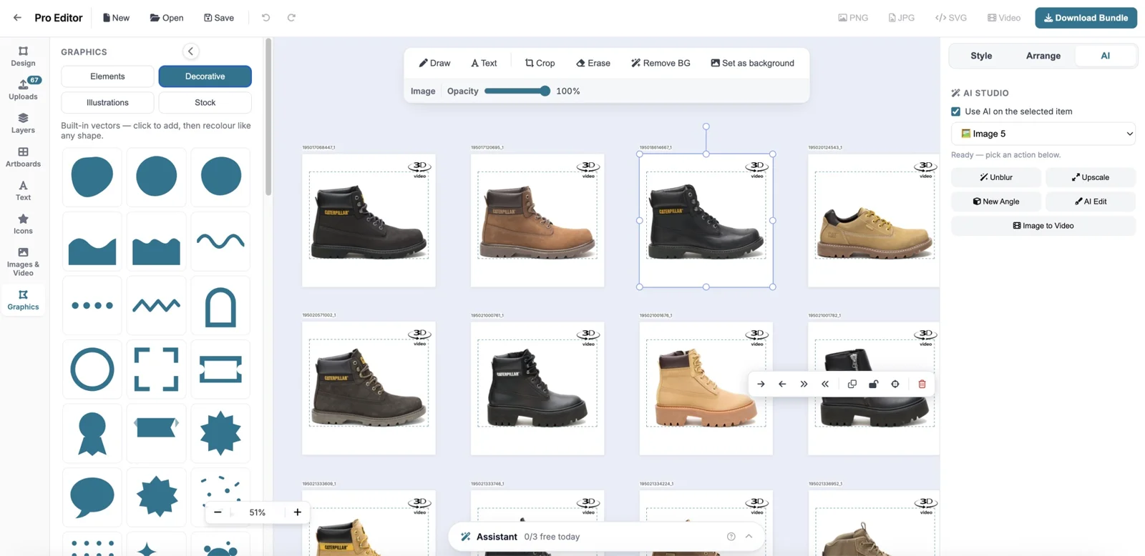Open the Image 5 item dropdown
Image resolution: width=1145 pixels, height=556 pixels.
[x=1043, y=134]
